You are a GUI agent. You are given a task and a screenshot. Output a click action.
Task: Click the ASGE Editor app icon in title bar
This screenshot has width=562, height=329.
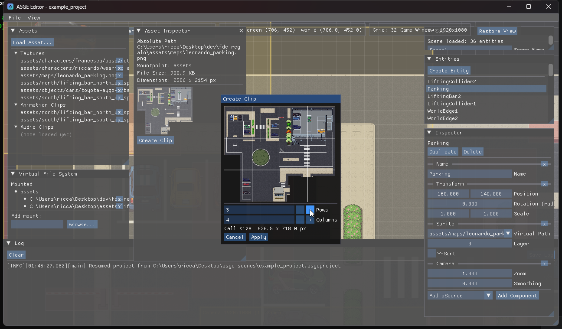[x=10, y=7]
